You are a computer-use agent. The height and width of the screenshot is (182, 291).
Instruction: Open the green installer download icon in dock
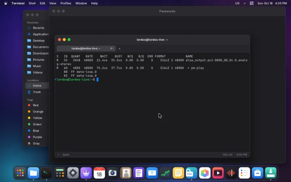tap(270, 173)
